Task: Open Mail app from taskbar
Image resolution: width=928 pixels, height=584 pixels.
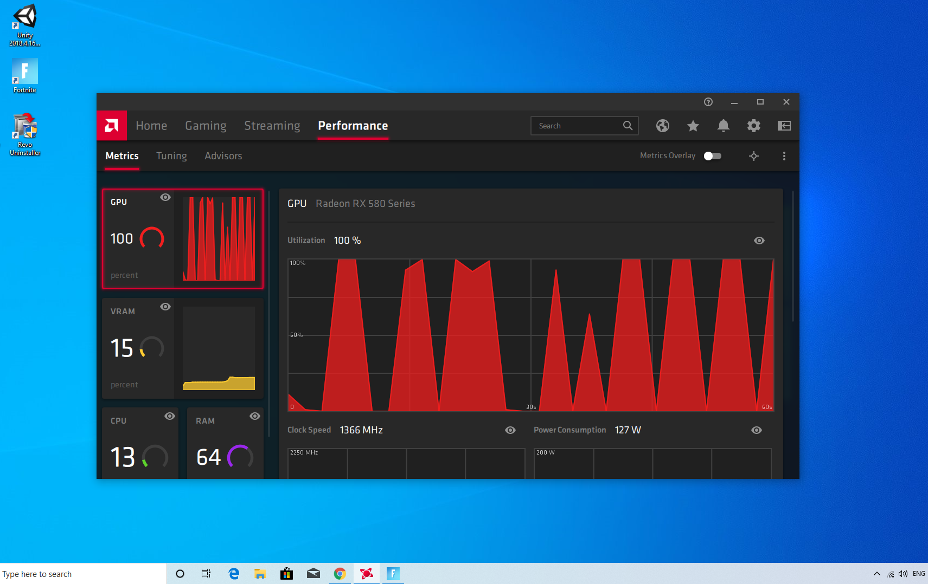Action: pos(313,574)
